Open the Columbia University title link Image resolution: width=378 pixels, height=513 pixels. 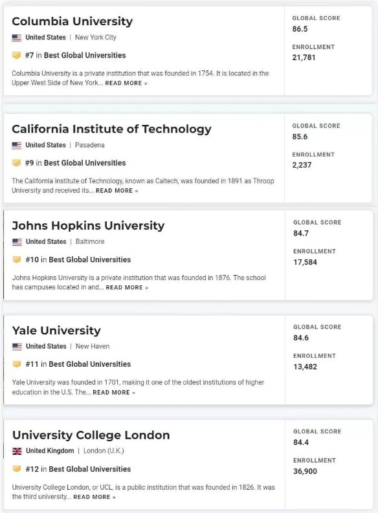click(72, 21)
